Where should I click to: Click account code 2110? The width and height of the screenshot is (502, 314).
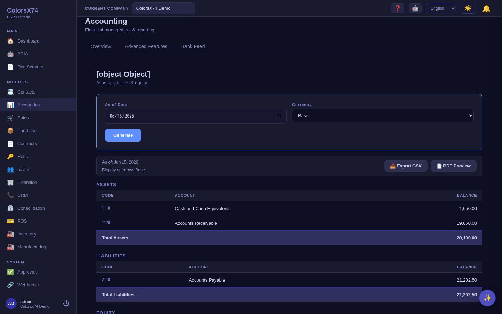[106, 280]
